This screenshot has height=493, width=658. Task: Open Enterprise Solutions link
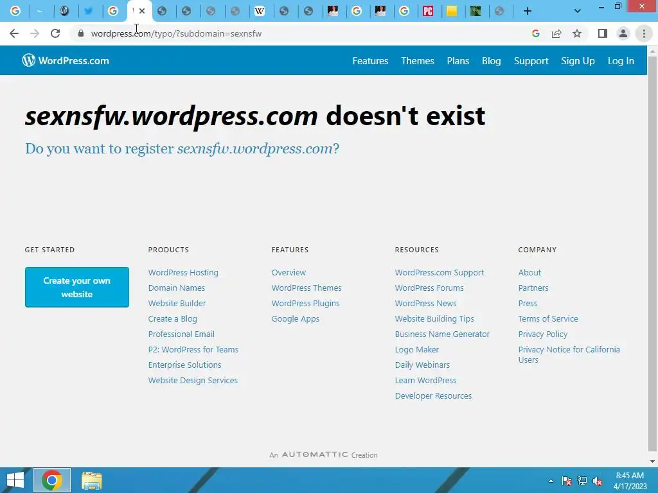click(x=184, y=365)
